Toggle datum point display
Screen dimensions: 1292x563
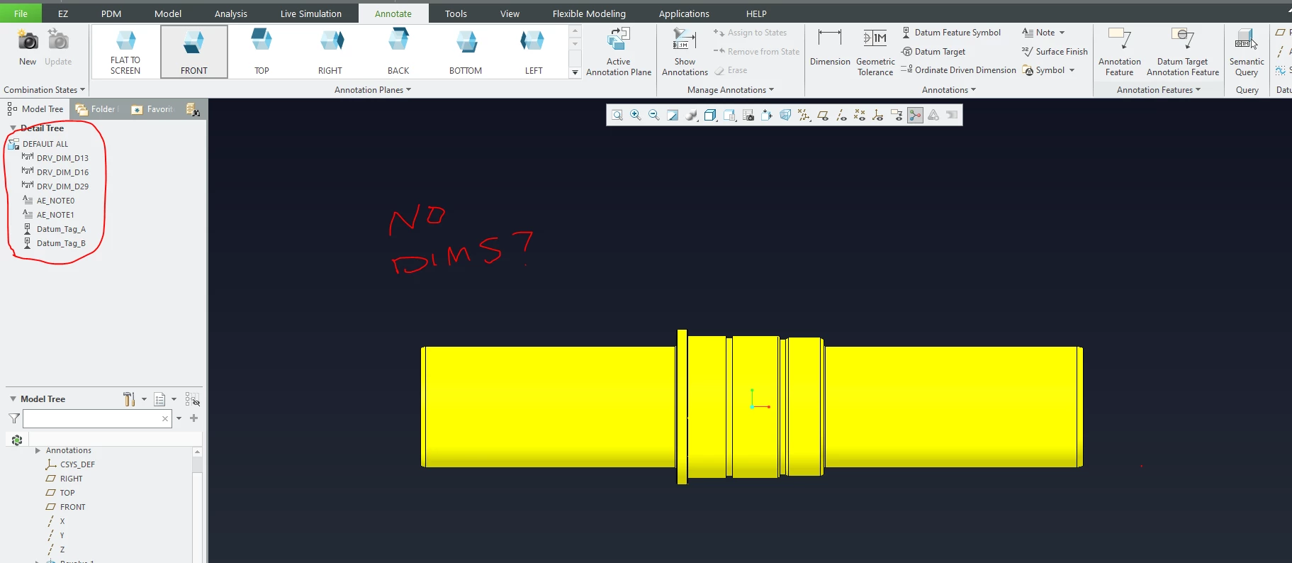[x=860, y=115]
